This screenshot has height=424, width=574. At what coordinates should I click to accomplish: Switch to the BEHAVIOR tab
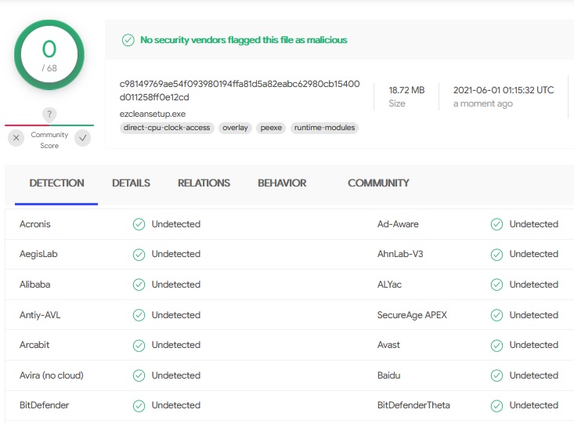pyautogui.click(x=282, y=183)
